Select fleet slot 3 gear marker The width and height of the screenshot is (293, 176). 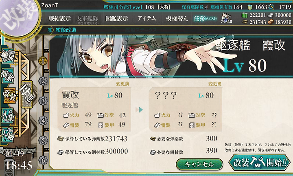pos(43,101)
